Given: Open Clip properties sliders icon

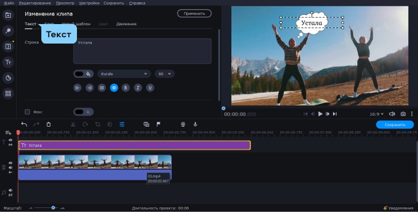Looking at the screenshot, I should [122, 124].
